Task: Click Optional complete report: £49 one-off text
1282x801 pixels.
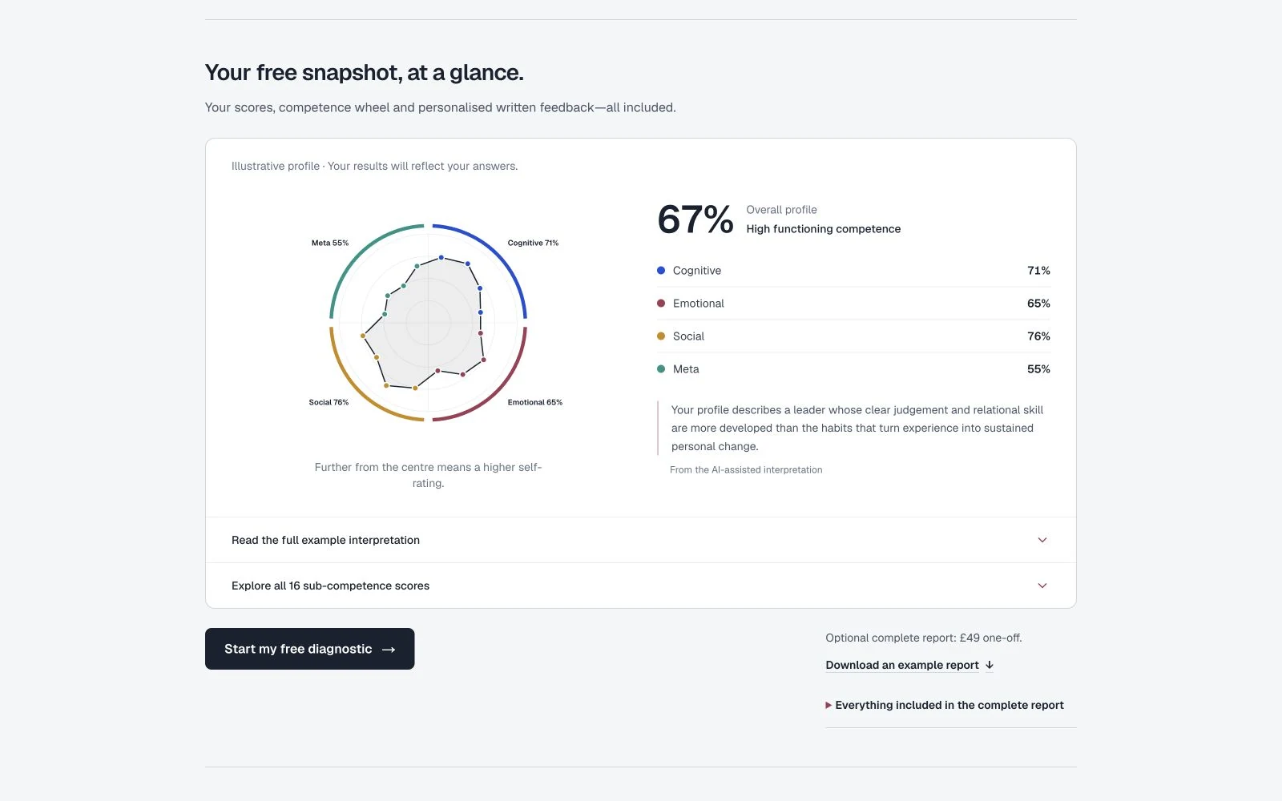Action: 924,638
